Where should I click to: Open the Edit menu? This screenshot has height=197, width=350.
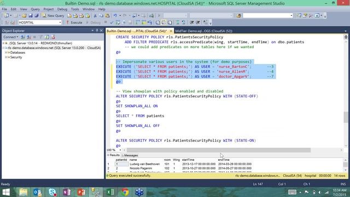(x=14, y=9)
